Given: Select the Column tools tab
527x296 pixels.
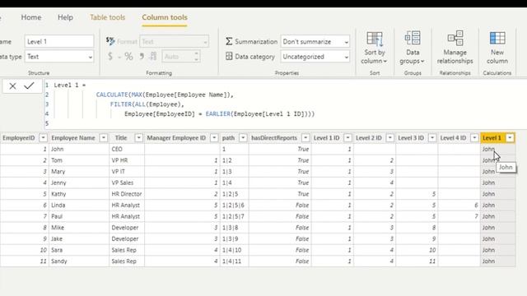Looking at the screenshot, I should click(x=165, y=17).
